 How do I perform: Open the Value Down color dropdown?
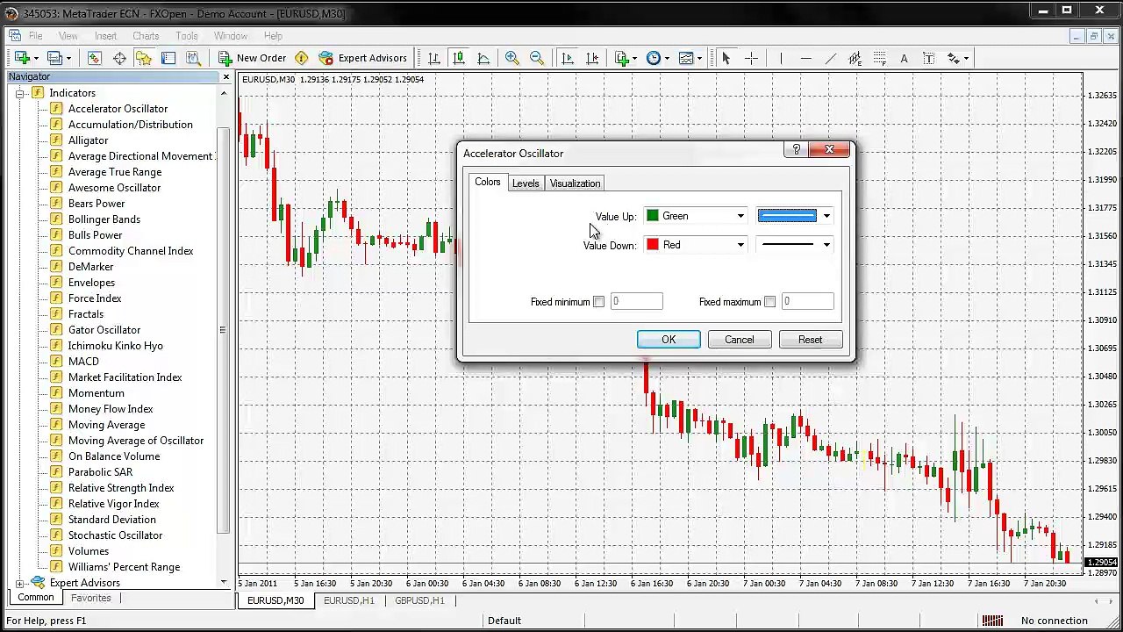(x=740, y=245)
